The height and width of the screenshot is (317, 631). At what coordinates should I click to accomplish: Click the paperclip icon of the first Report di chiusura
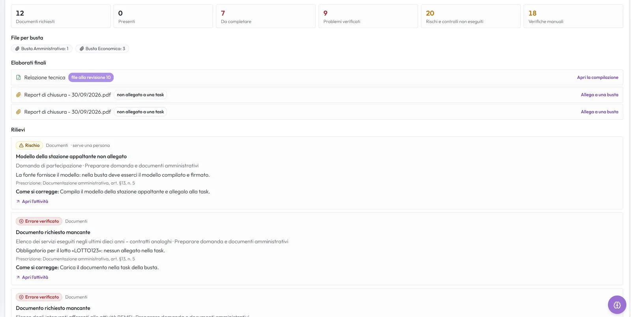[19, 95]
